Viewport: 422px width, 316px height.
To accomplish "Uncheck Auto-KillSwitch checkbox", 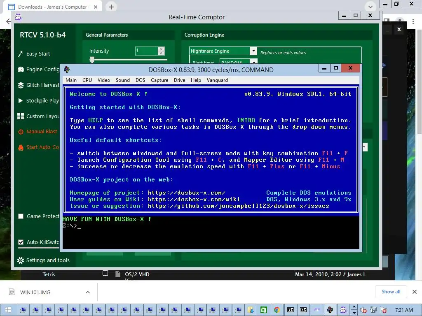I will 21,242.
